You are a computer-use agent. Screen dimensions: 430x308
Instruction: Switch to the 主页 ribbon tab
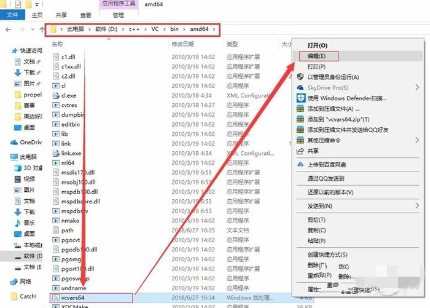click(x=37, y=15)
